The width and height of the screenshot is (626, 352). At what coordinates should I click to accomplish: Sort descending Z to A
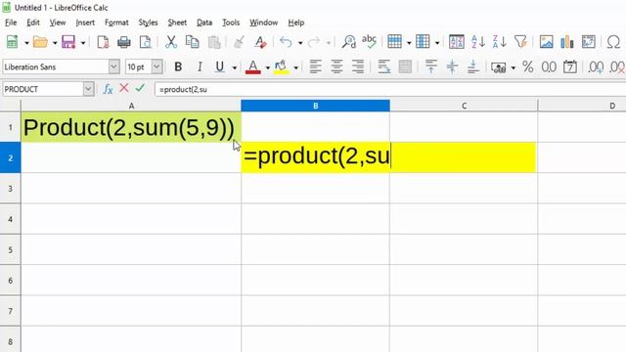[x=500, y=42]
